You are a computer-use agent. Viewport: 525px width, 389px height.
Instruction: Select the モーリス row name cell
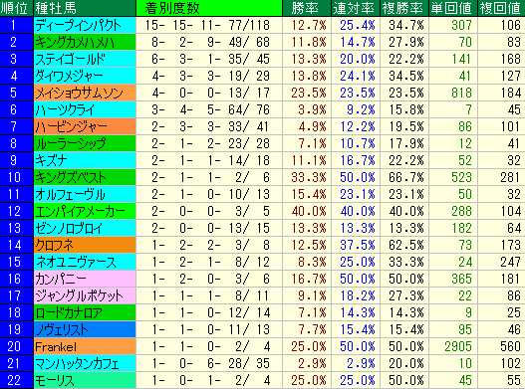[85, 380]
